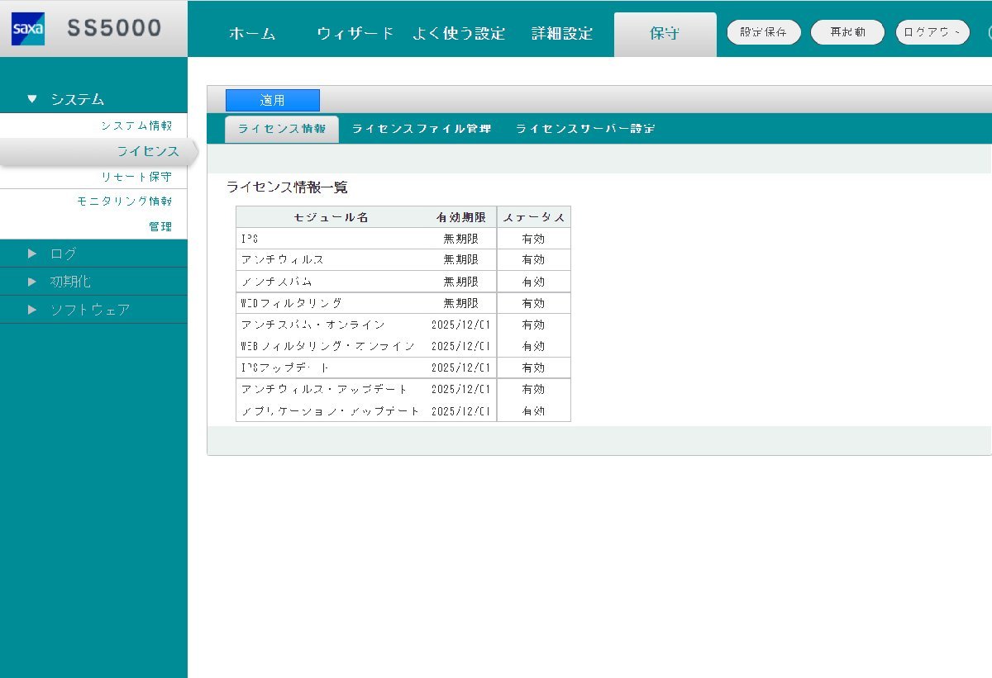Click the 2025/12/01 date for IPSアップデート
Viewport: 992px width, 678px height.
461,367
